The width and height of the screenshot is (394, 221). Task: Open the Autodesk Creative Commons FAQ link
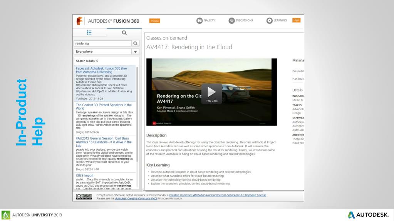[136, 198]
